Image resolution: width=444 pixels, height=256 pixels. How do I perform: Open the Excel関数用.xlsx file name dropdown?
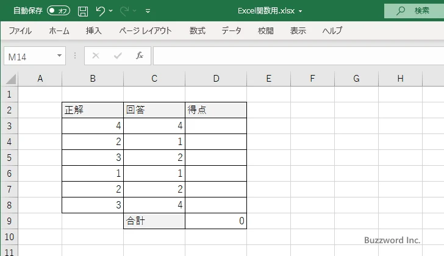click(301, 12)
